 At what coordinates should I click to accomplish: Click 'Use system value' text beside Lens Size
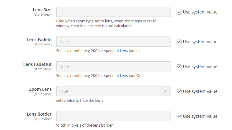pos(200,12)
